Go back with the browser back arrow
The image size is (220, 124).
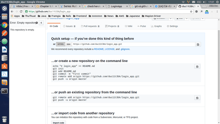(x=12, y=11)
